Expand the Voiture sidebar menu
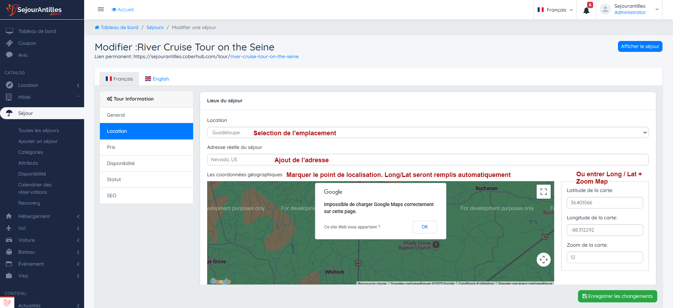The width and height of the screenshot is (673, 308). 27,240
